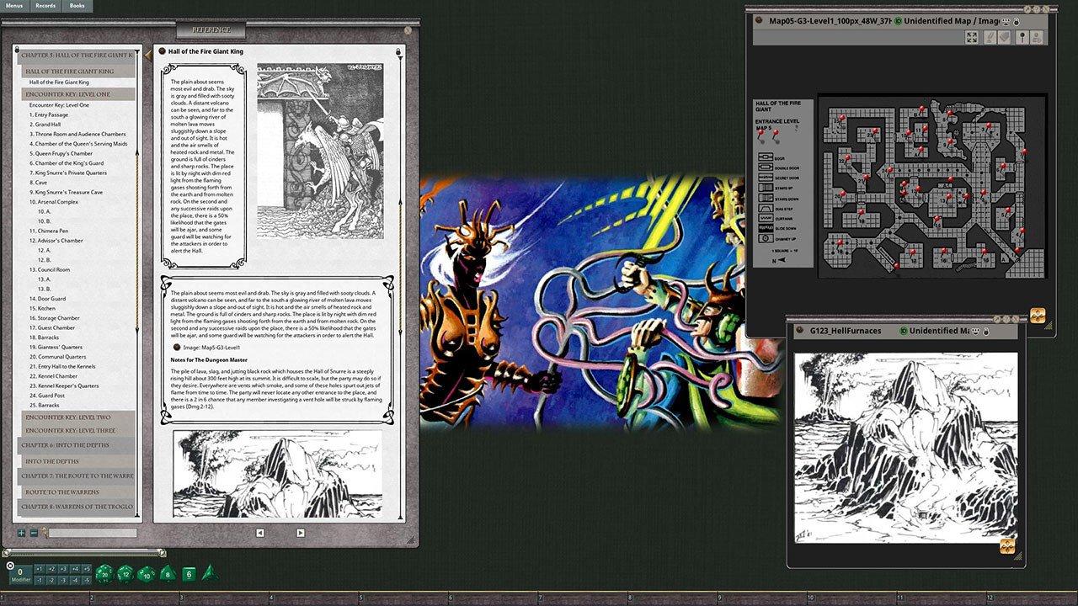This screenshot has height=606, width=1078.
Task: Click the zoom-to-fit icon on the map window
Action: click(x=972, y=37)
